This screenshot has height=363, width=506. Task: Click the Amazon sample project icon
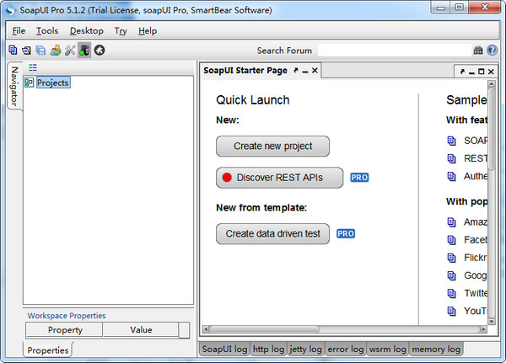coord(451,222)
